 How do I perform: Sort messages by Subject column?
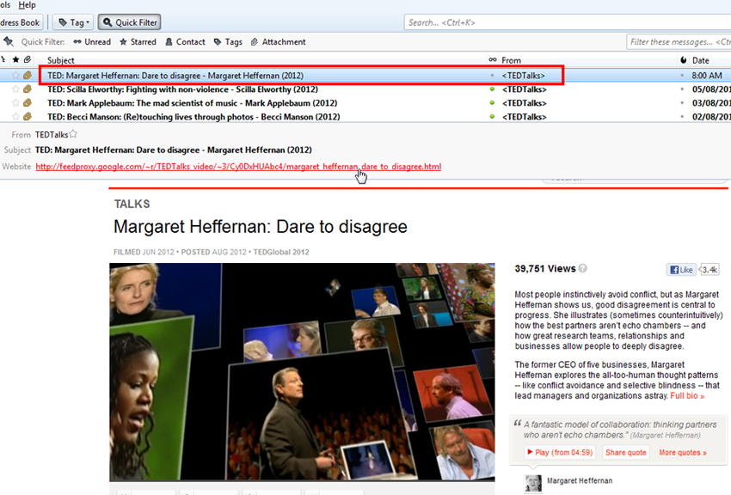pyautogui.click(x=61, y=60)
